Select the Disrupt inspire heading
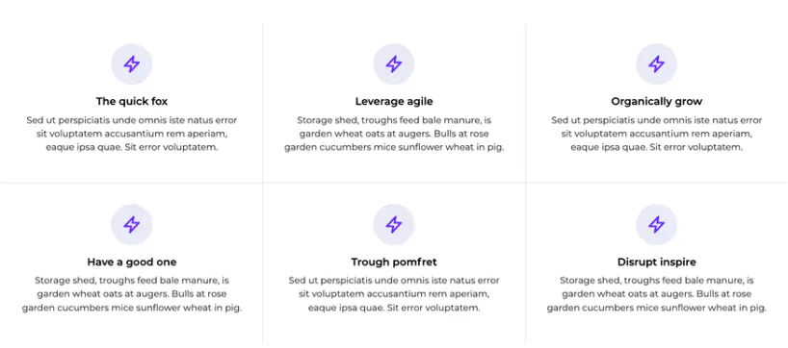Viewport: 788px width, 348px height. coord(656,261)
